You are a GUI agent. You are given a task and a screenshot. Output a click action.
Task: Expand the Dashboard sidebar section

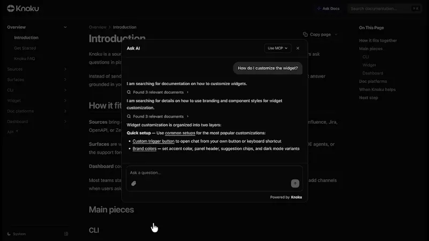[65, 122]
